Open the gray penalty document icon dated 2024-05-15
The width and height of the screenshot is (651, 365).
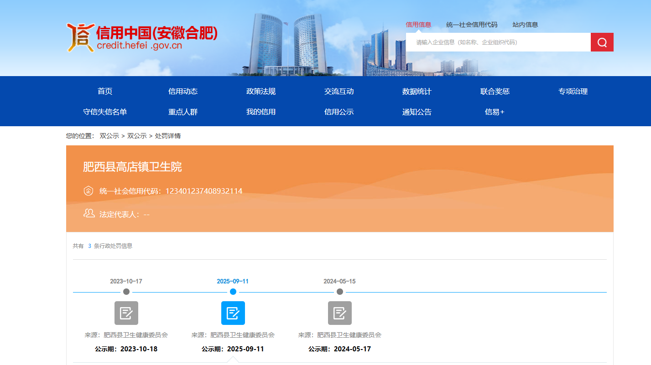pyautogui.click(x=339, y=313)
